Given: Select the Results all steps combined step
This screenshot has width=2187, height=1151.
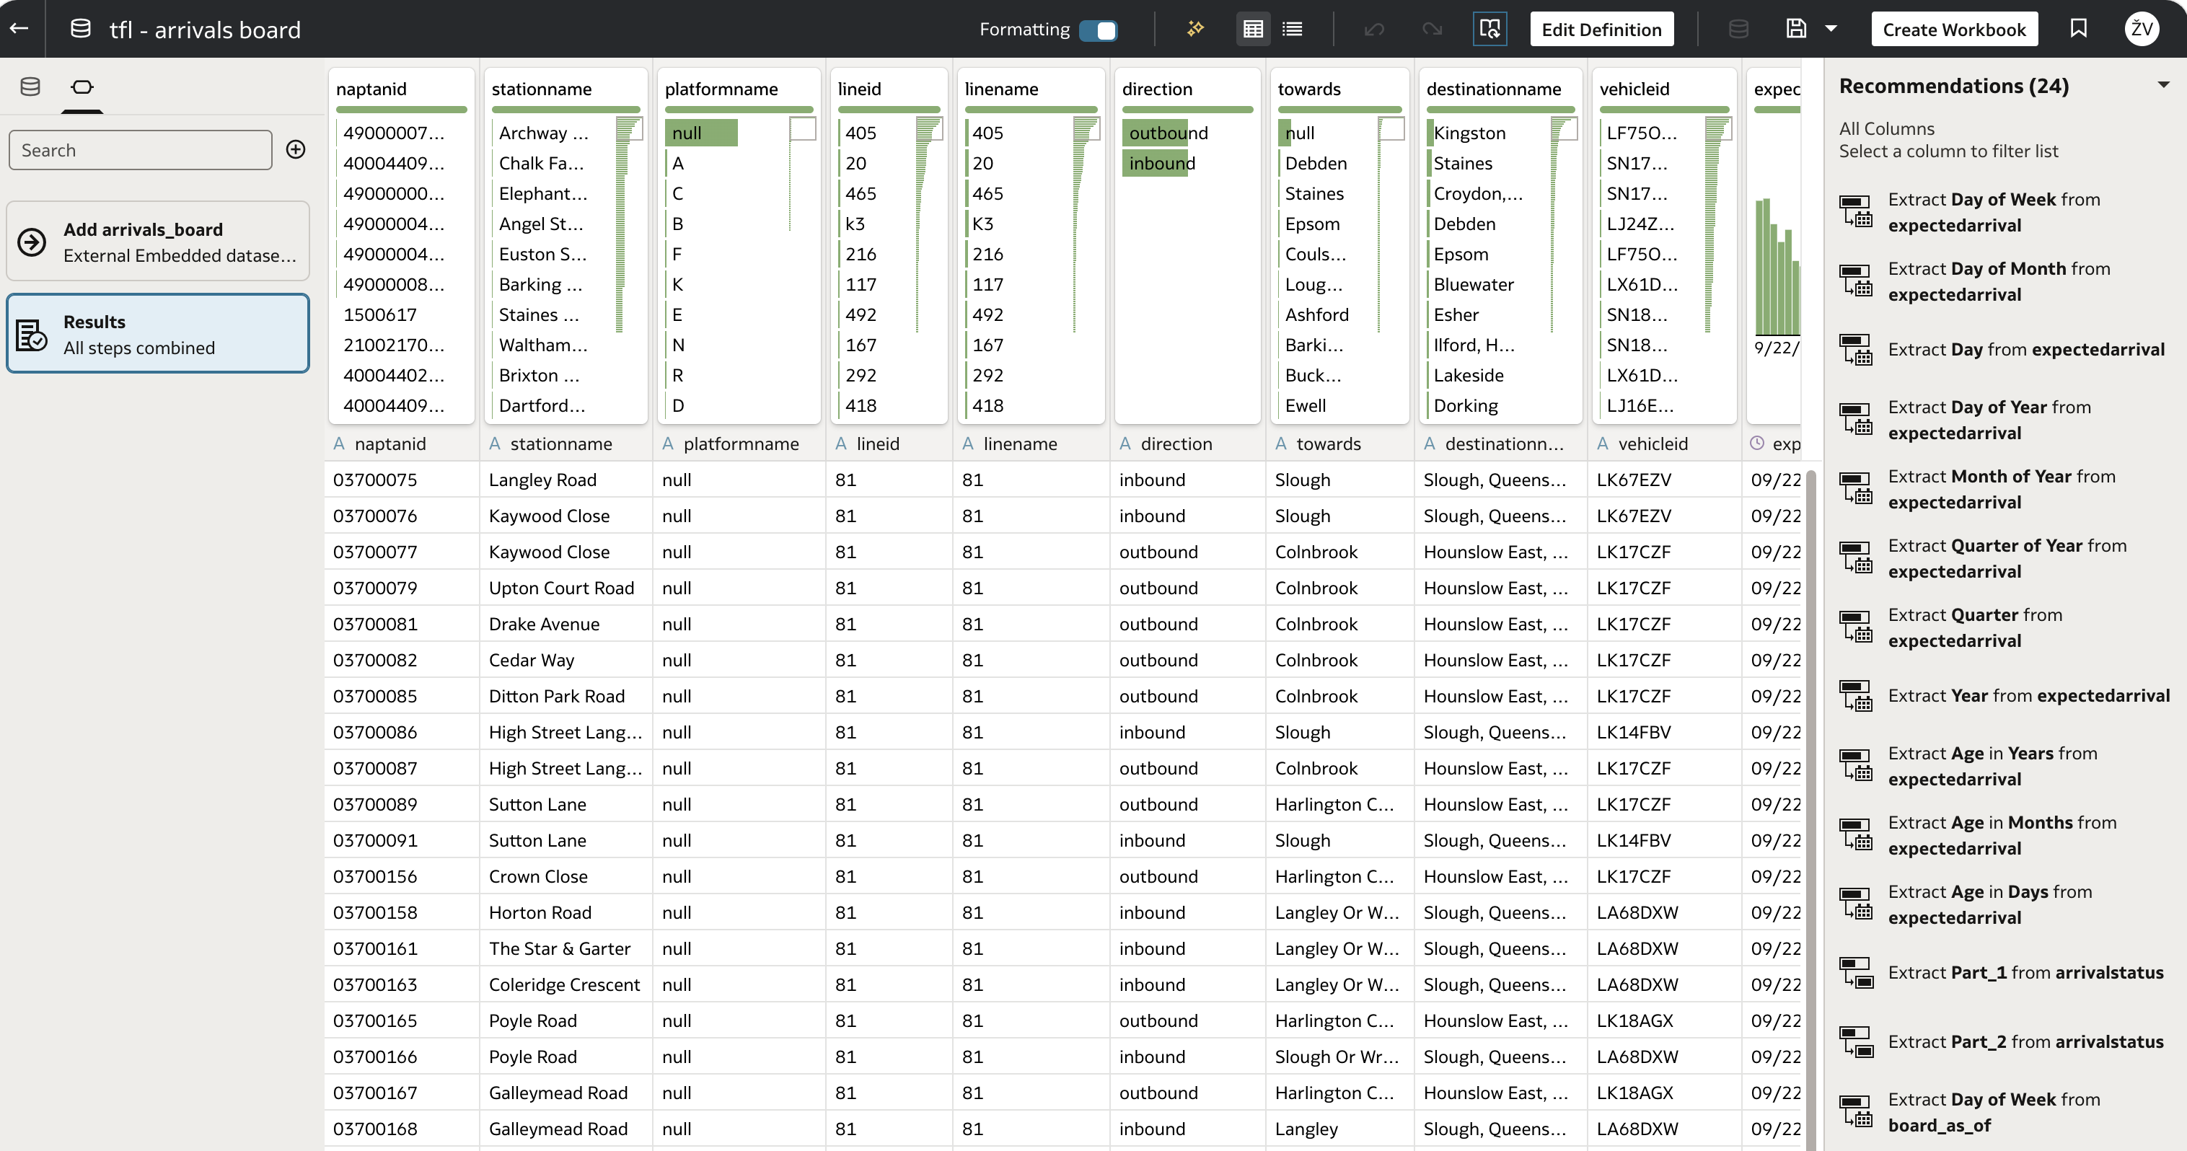Looking at the screenshot, I should point(158,334).
